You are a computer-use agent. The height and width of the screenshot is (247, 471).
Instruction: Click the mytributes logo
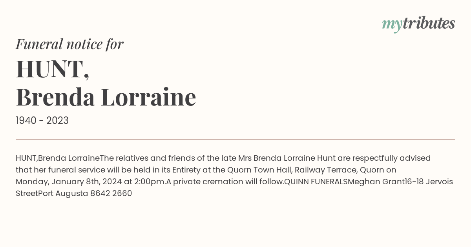[x=418, y=24]
